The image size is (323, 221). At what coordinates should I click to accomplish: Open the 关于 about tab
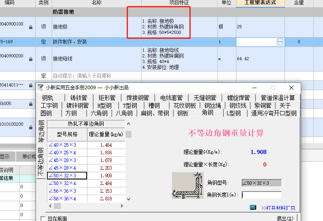click(285, 106)
